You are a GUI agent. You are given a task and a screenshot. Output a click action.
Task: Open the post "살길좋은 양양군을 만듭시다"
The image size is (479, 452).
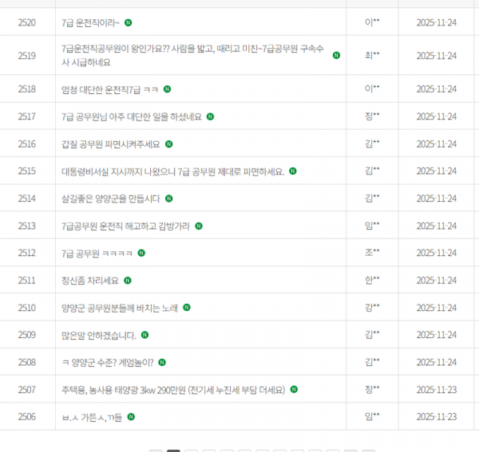[x=110, y=198]
